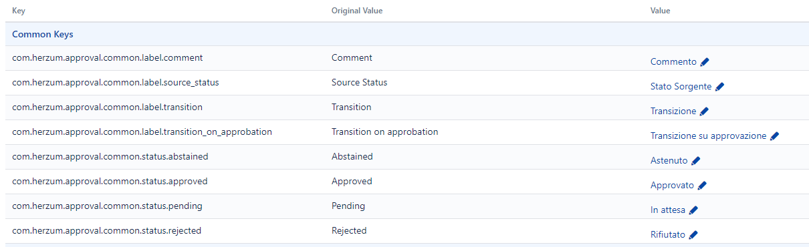Edit the Rifiutato translation via pencil icon
809x247 pixels.
pos(693,235)
